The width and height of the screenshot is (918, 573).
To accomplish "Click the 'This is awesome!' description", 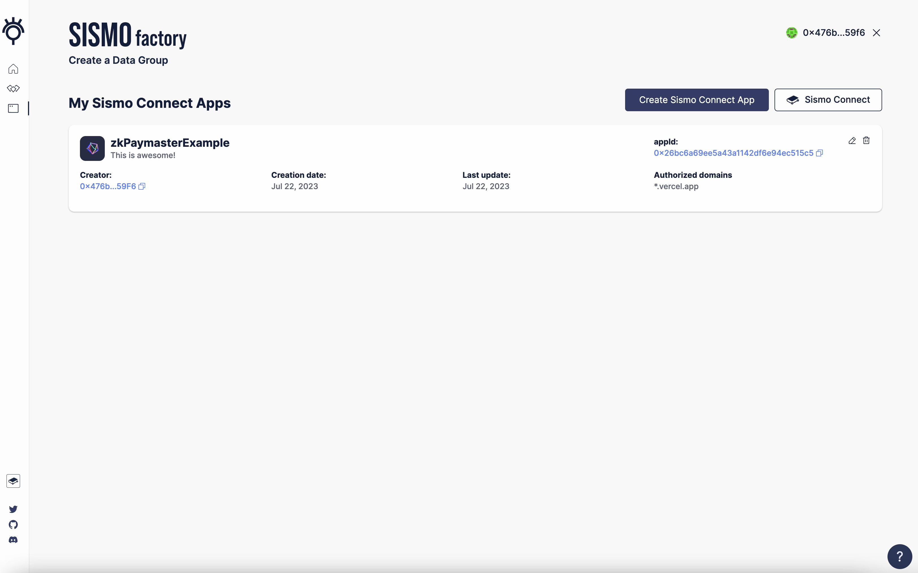I will pos(143,155).
